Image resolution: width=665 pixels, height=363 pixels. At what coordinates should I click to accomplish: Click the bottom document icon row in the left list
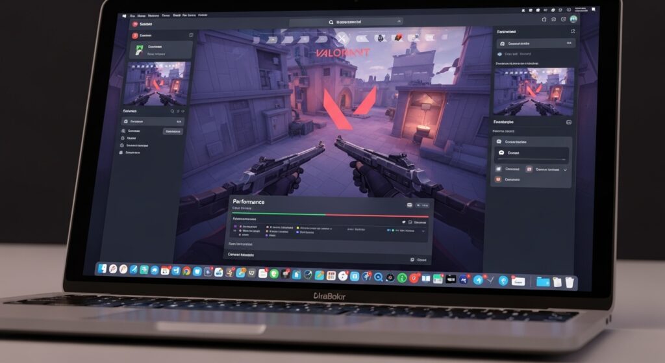(131, 152)
